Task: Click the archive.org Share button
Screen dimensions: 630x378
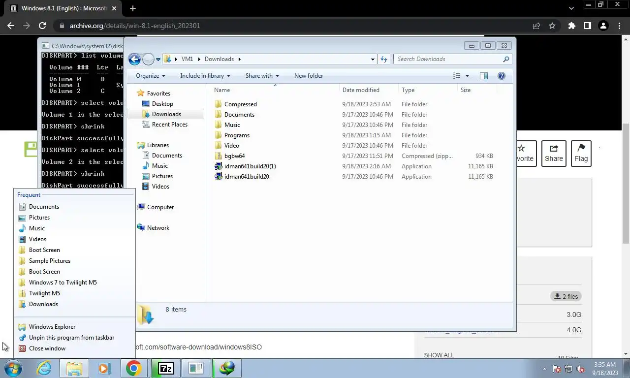Action: [x=554, y=154]
